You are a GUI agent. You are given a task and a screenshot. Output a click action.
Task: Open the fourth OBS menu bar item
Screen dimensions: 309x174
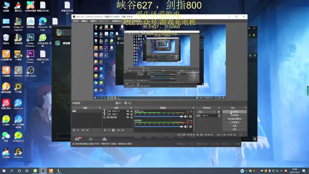[104, 21]
